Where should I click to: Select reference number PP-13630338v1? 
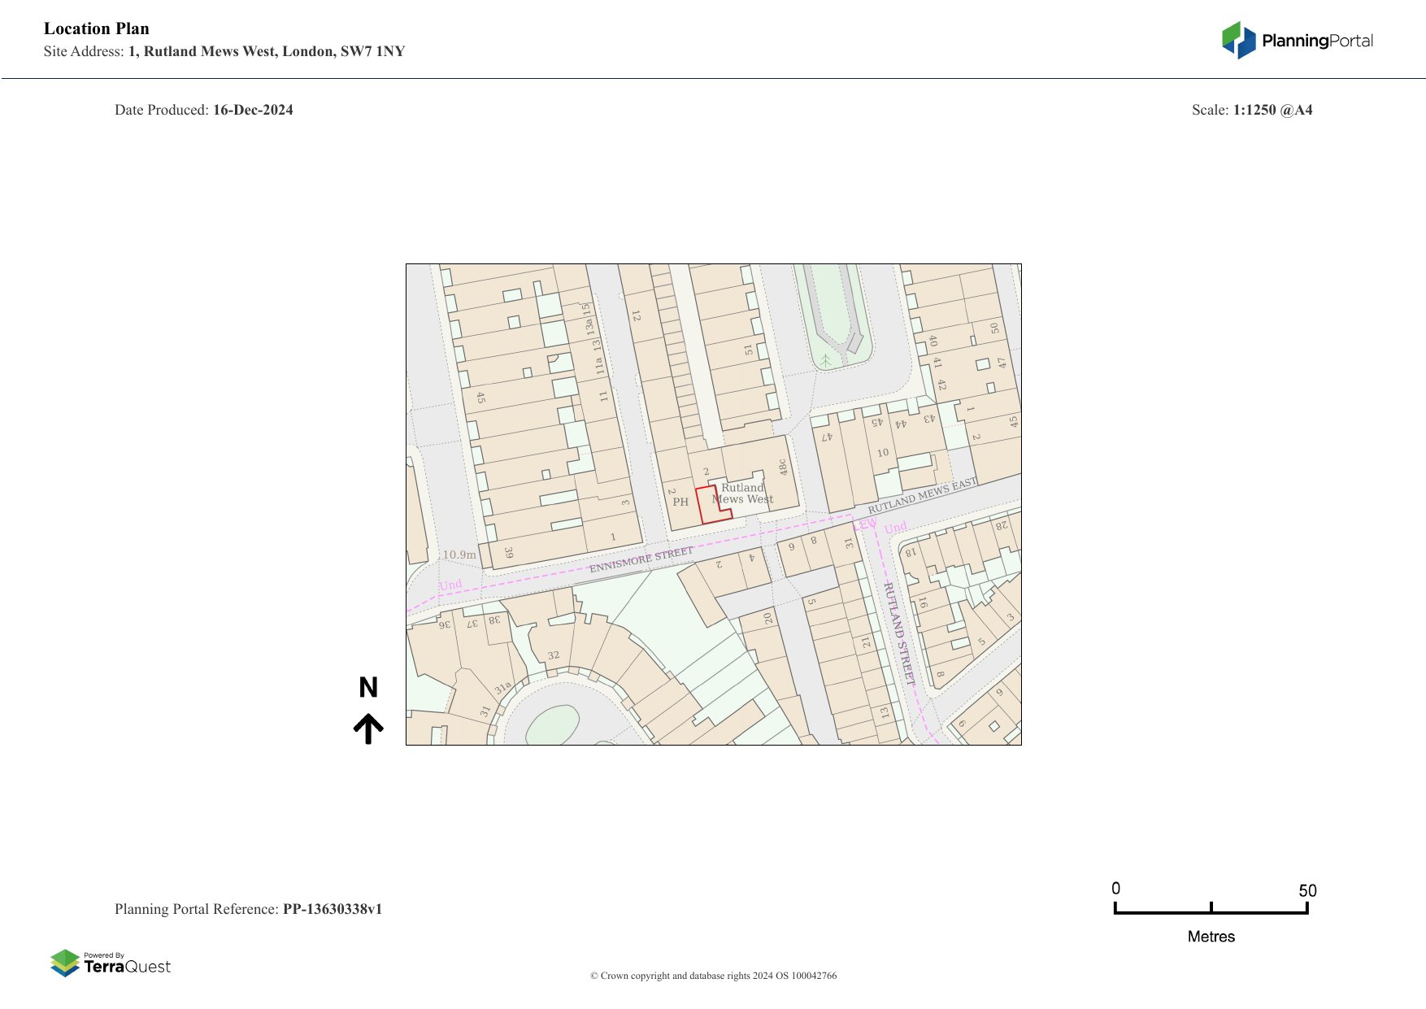(x=332, y=909)
